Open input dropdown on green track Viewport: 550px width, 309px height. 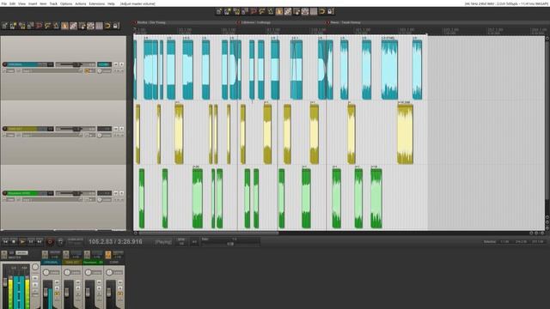tap(52, 199)
